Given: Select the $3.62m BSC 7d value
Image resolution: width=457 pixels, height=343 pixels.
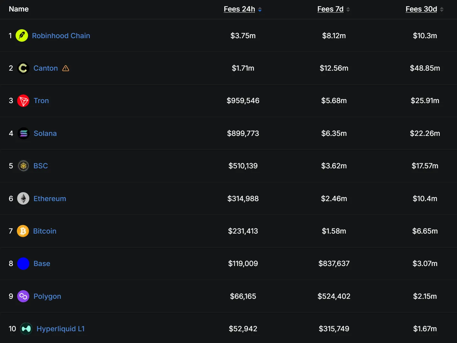Looking at the screenshot, I should pos(334,166).
